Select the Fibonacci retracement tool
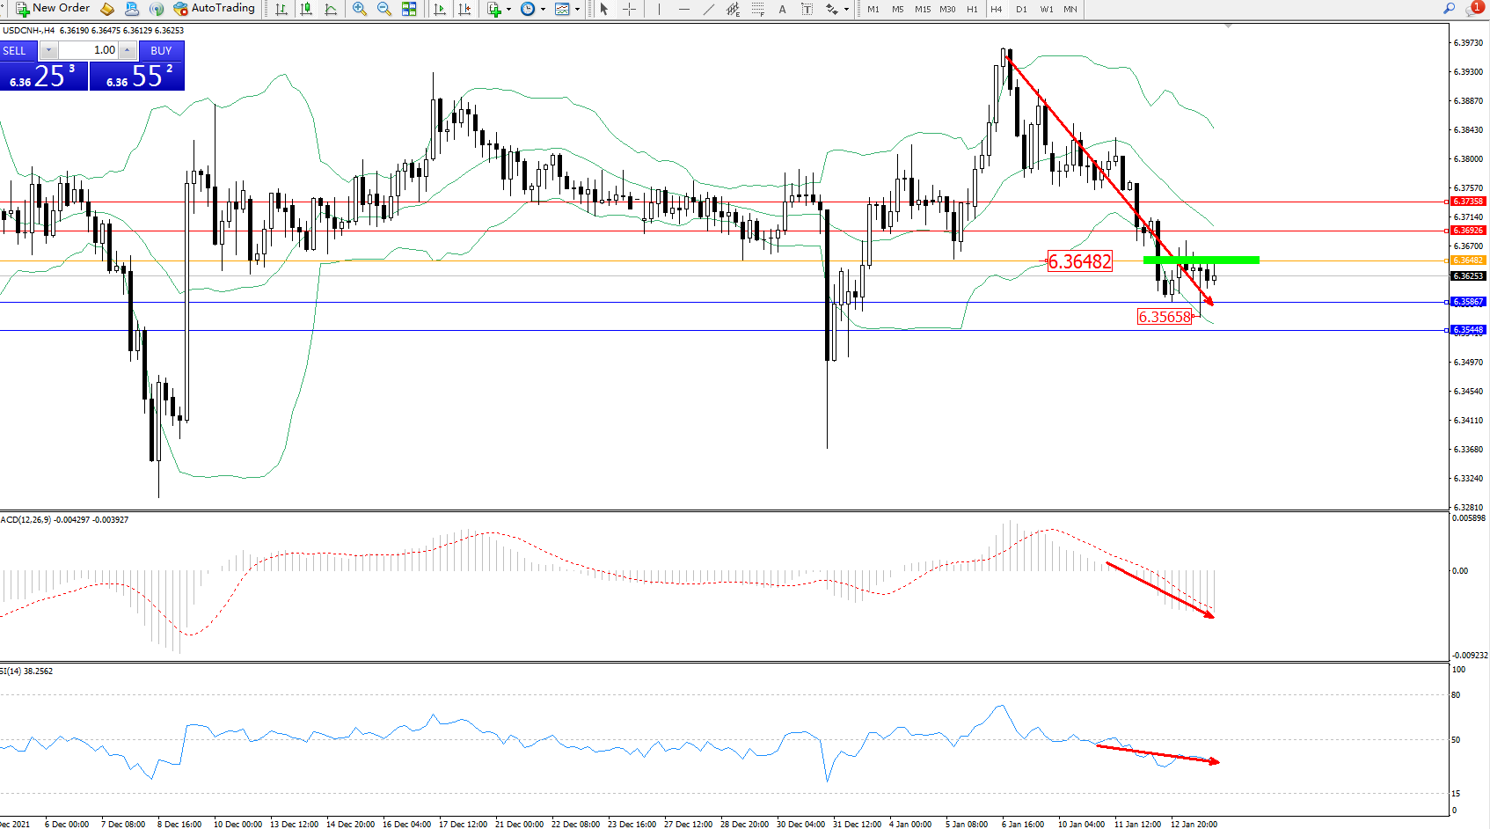 coord(758,9)
